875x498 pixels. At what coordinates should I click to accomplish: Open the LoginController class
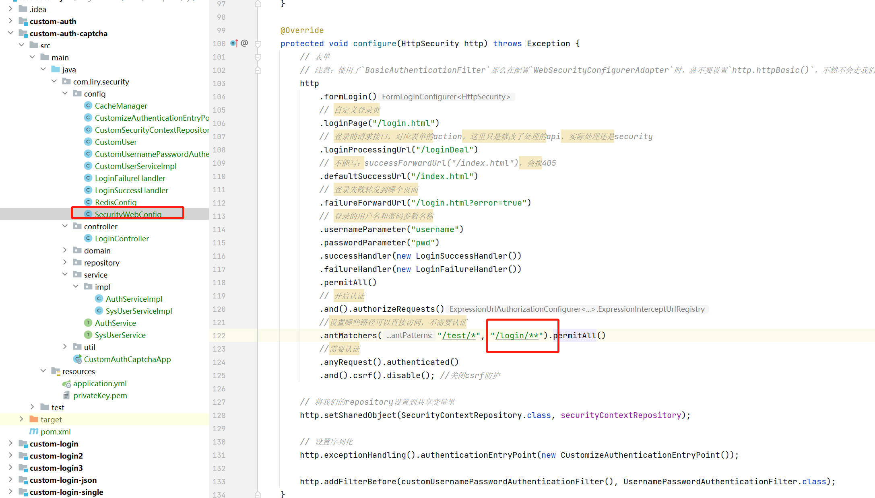click(x=122, y=239)
